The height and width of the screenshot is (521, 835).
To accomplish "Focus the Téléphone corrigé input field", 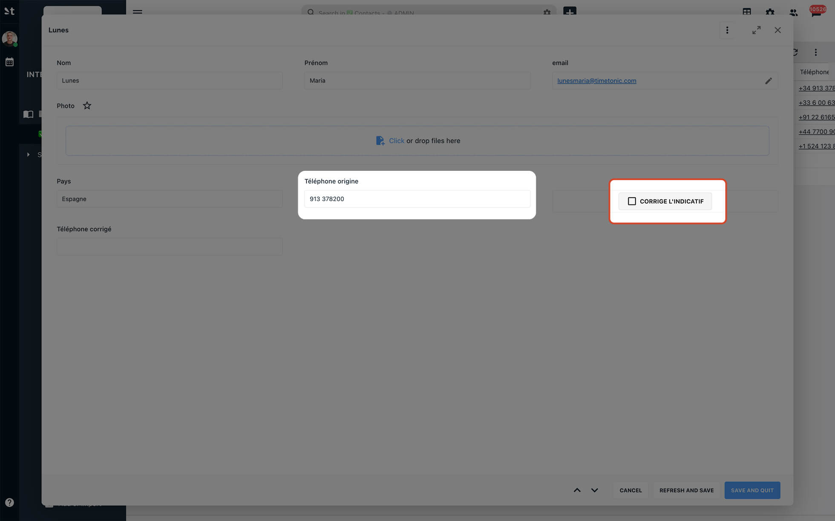I will click(x=169, y=247).
